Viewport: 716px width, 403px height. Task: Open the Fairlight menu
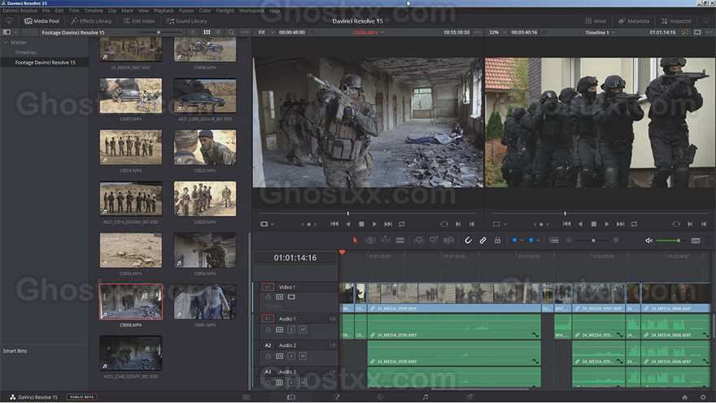click(225, 11)
